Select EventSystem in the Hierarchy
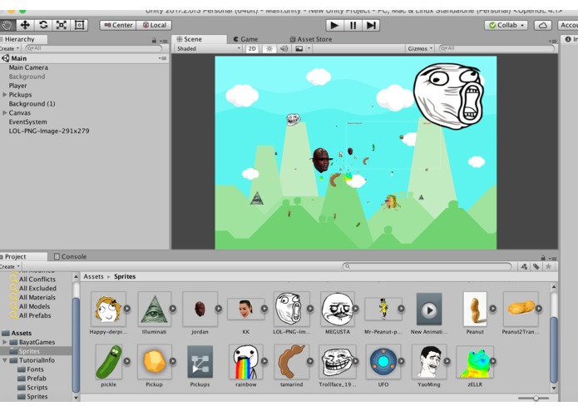 click(28, 121)
